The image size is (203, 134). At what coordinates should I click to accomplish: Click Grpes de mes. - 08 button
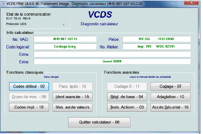tap(29, 97)
